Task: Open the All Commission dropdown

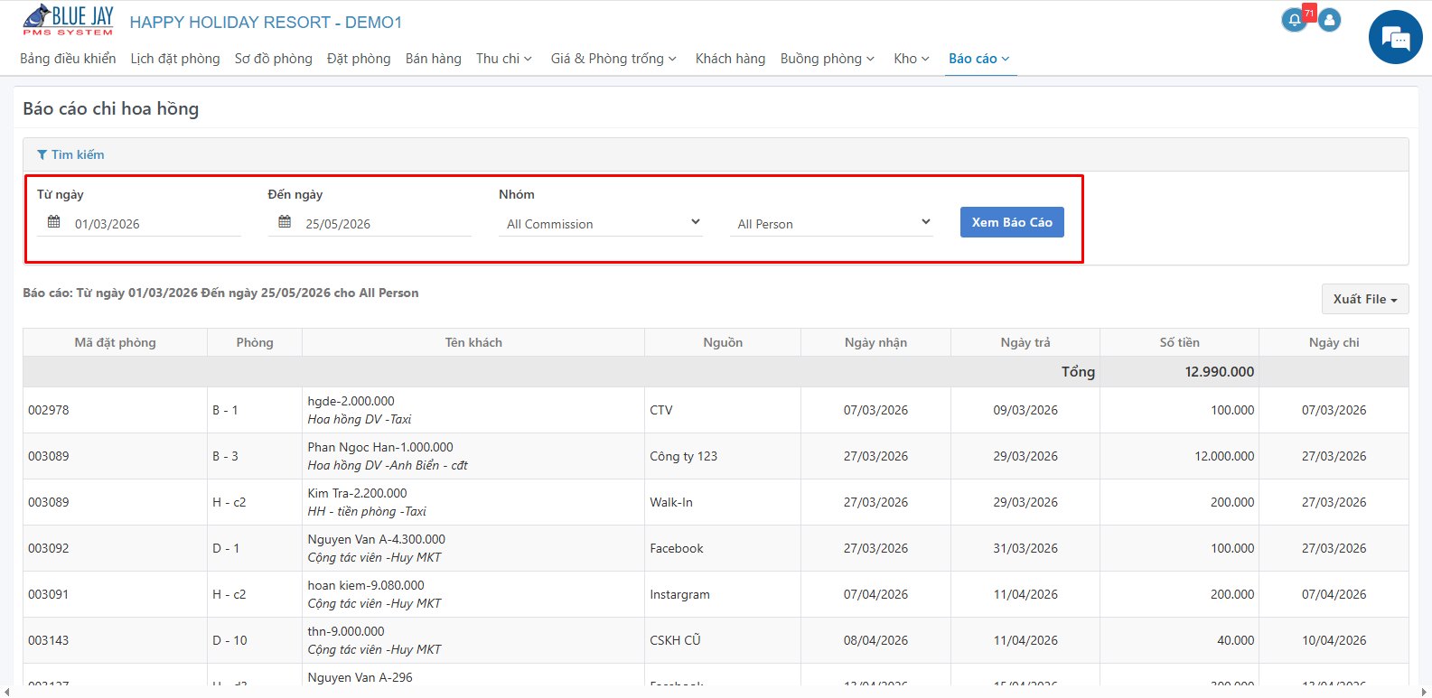Action: pos(600,223)
